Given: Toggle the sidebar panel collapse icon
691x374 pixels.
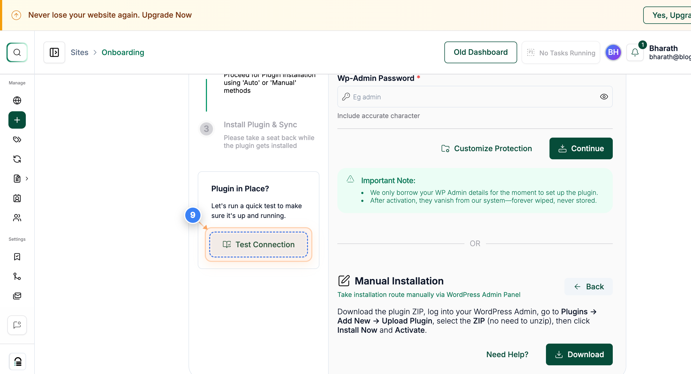Looking at the screenshot, I should pyautogui.click(x=54, y=52).
